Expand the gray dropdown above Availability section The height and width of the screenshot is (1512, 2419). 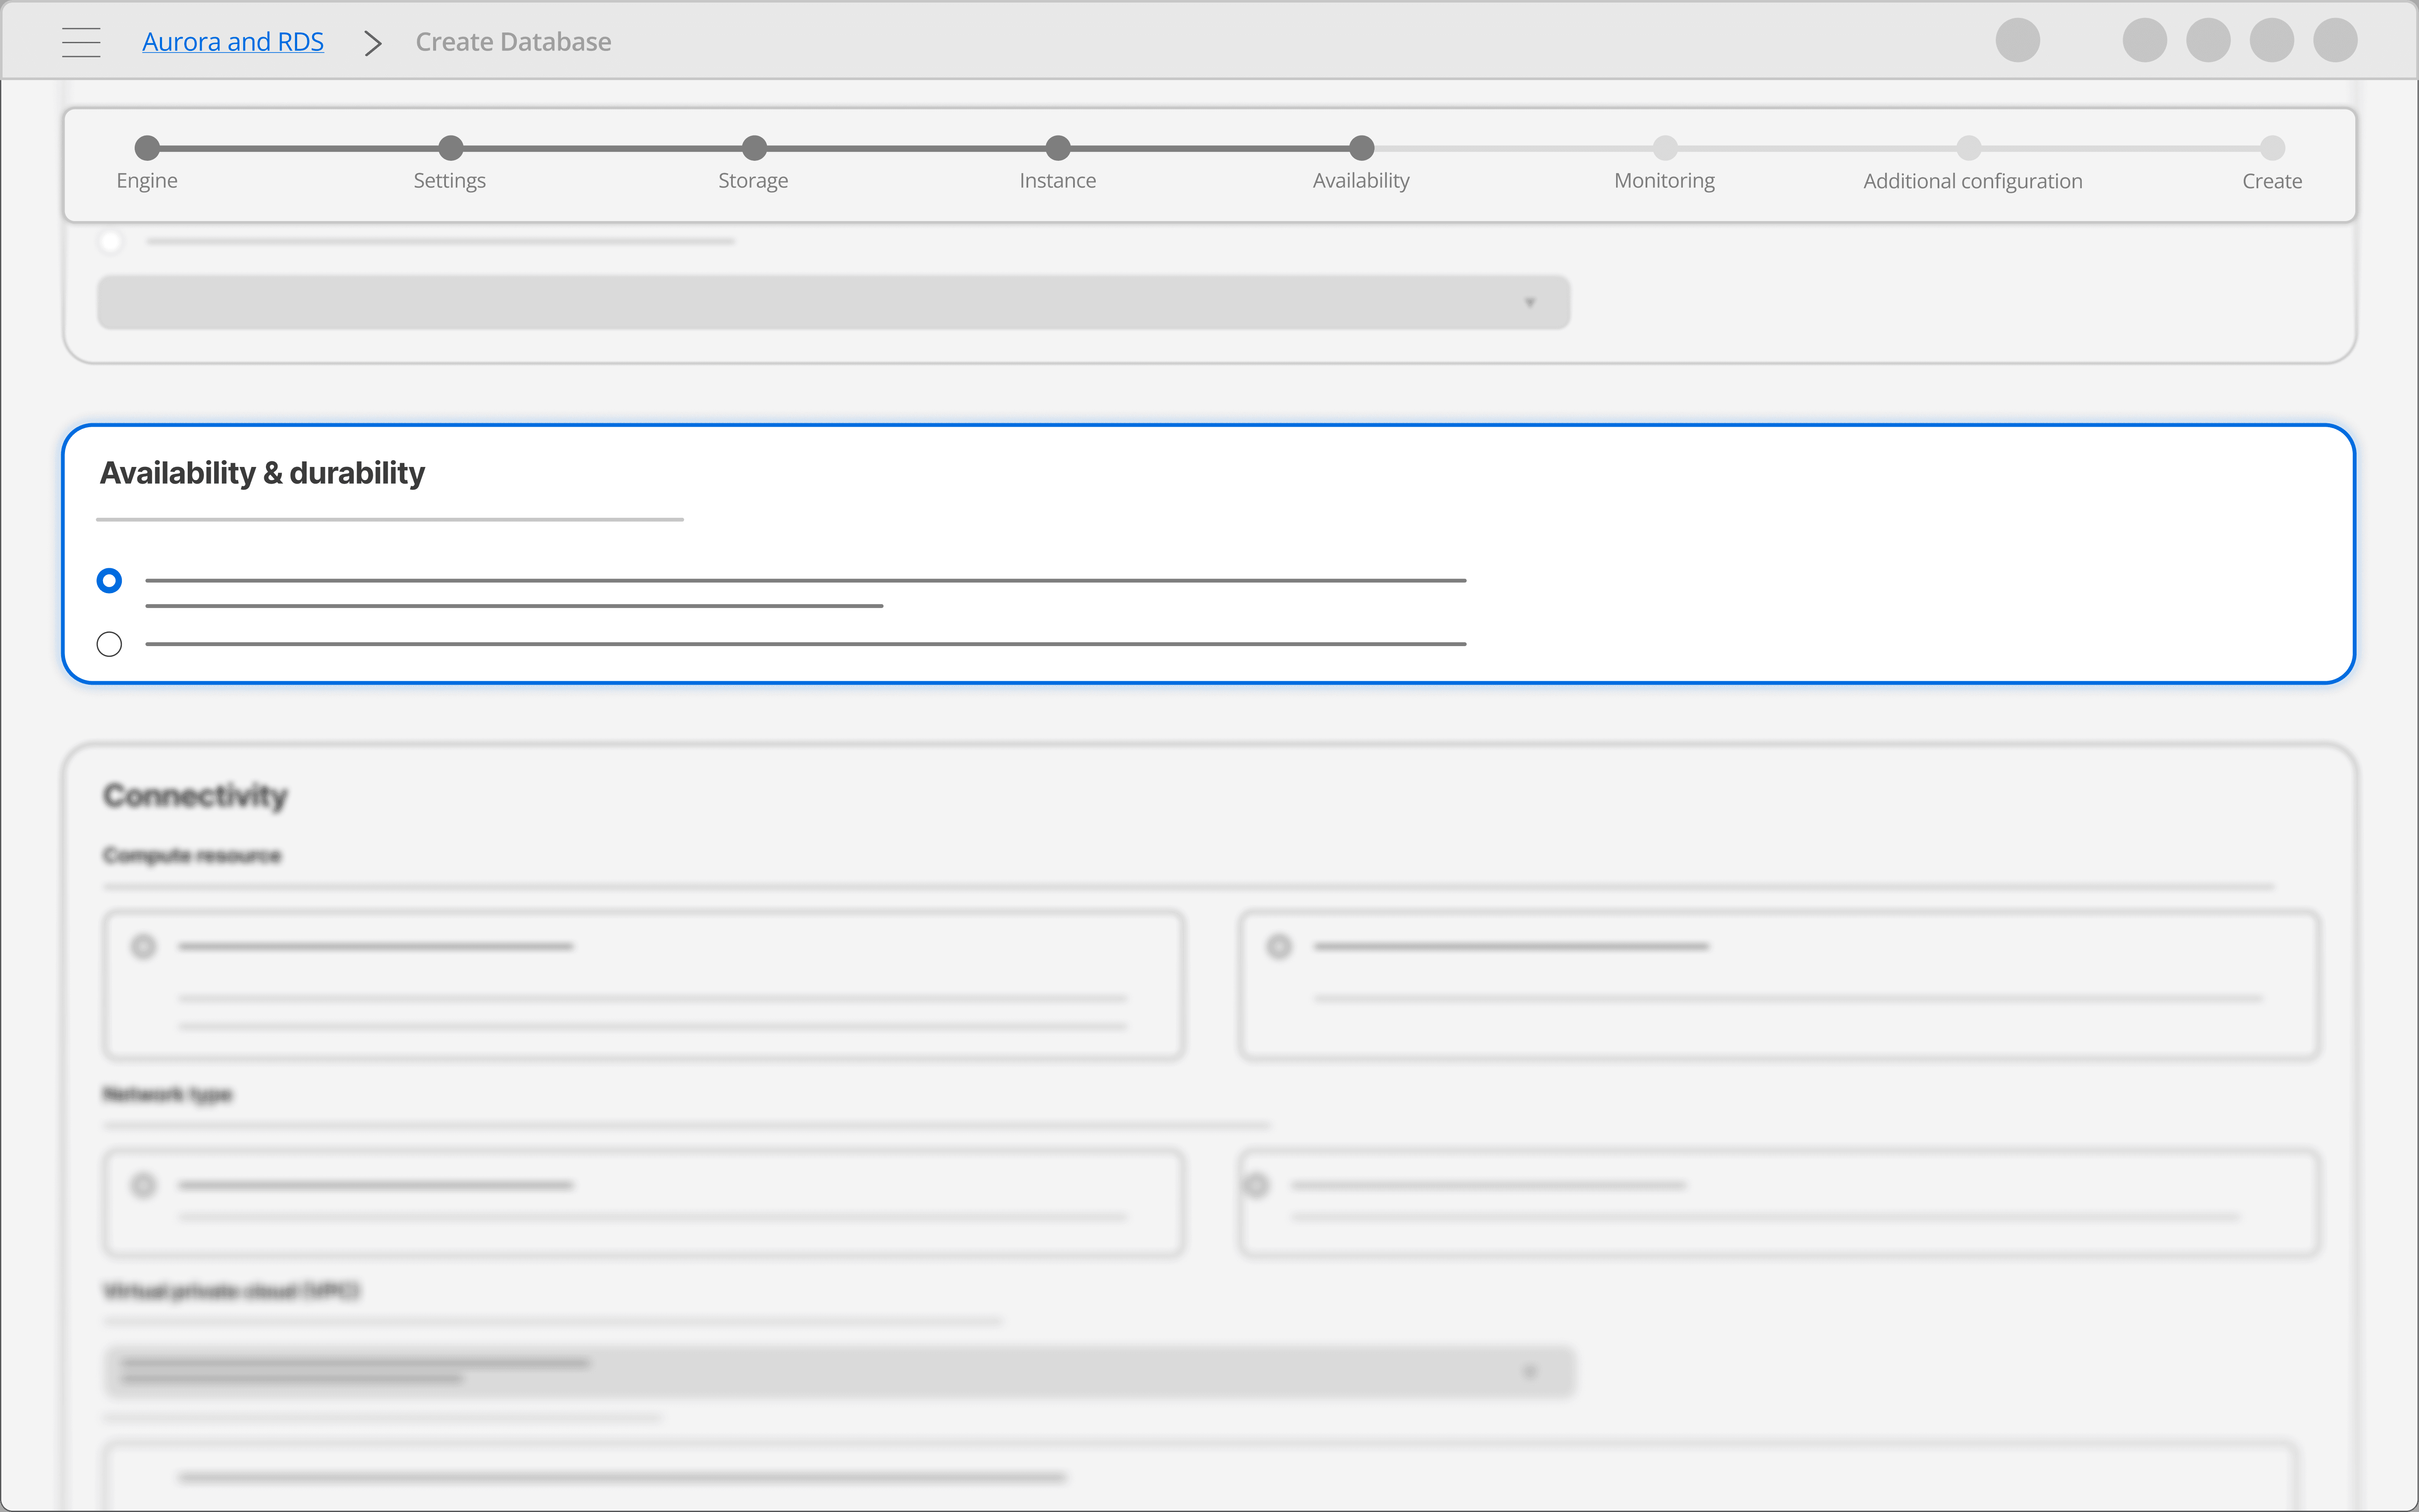click(x=833, y=302)
